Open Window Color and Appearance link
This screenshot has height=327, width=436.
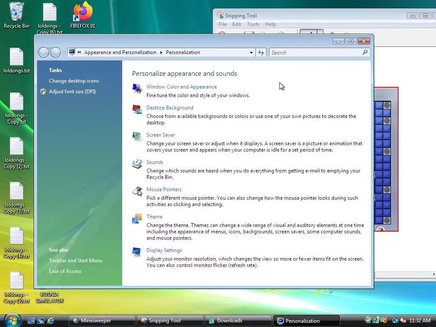(x=181, y=87)
